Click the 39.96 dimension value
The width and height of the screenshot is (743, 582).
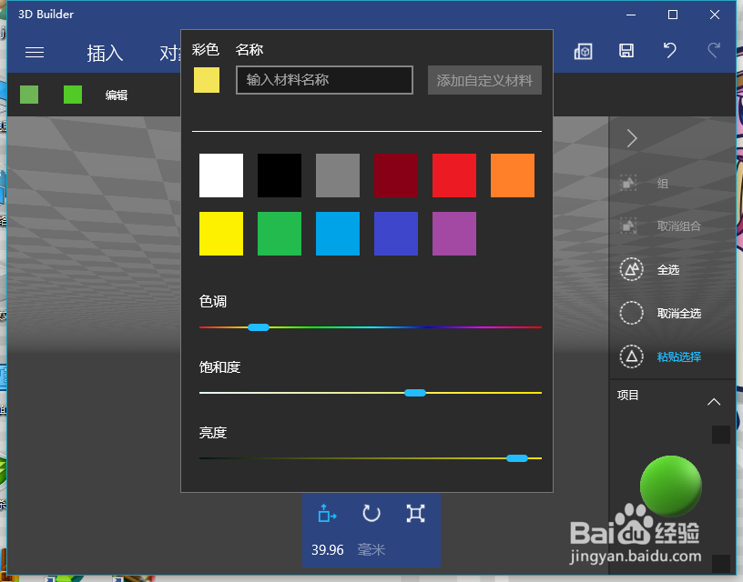click(x=328, y=550)
